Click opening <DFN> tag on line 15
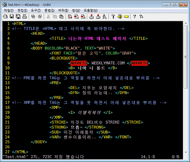 click(x=74, y=93)
